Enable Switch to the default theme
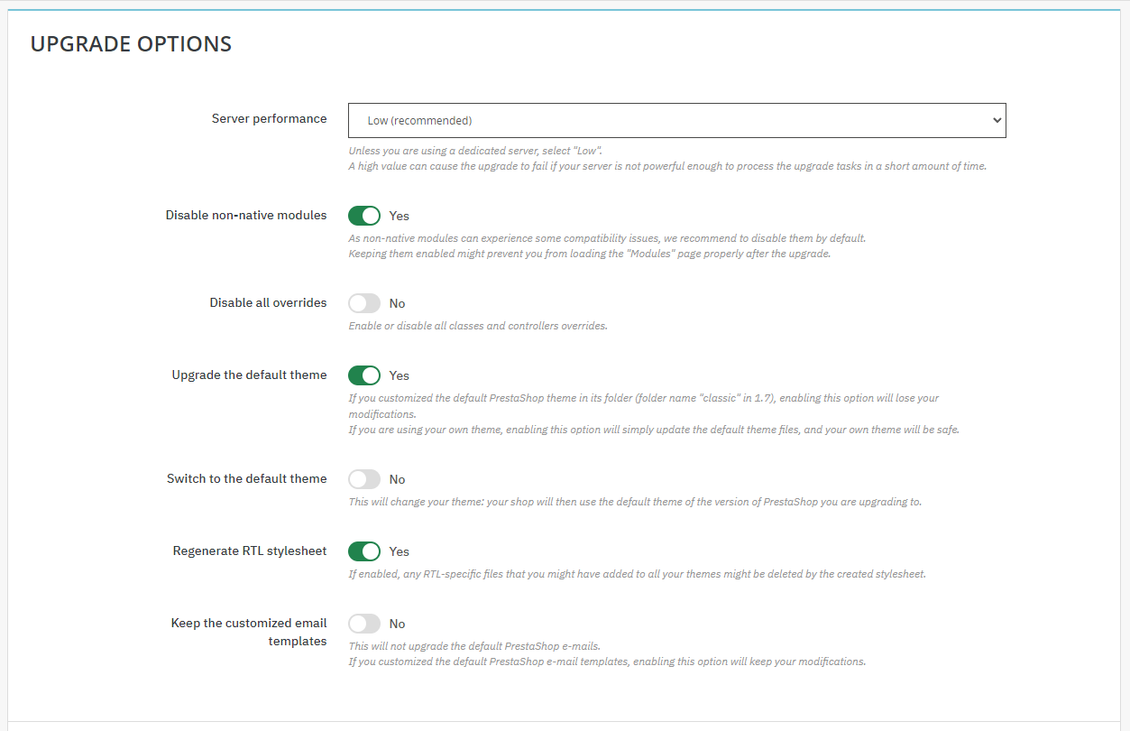This screenshot has width=1130, height=731. pyautogui.click(x=364, y=479)
